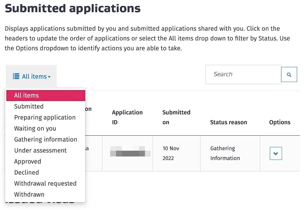Show only Approved applications
This screenshot has height=210, width=307.
[27, 162]
